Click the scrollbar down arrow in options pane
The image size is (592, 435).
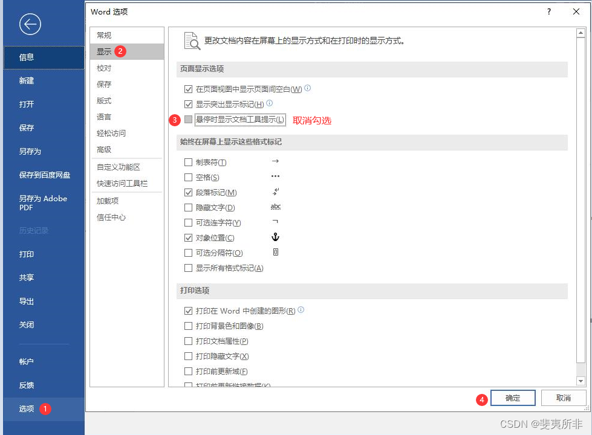pyautogui.click(x=581, y=381)
